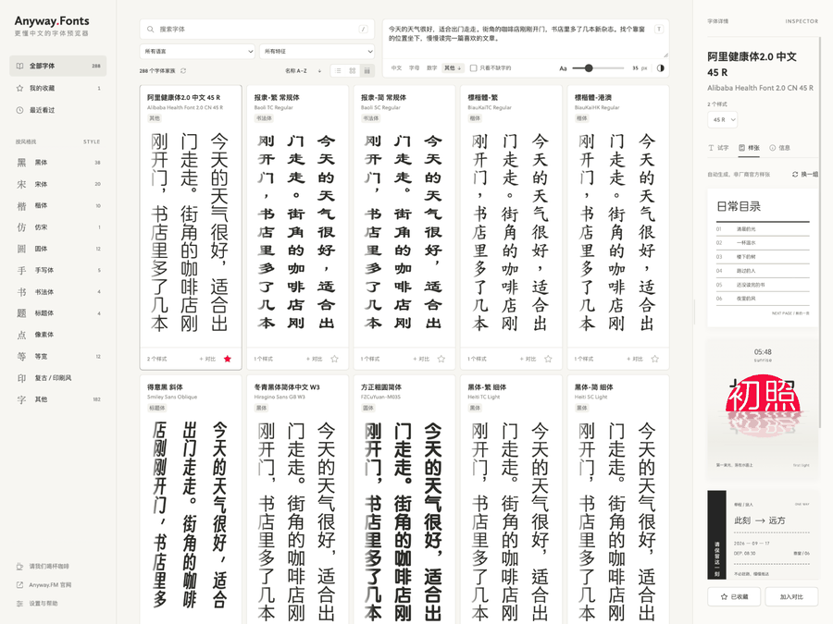
Task: Click the 加入对比 button
Action: click(791, 597)
